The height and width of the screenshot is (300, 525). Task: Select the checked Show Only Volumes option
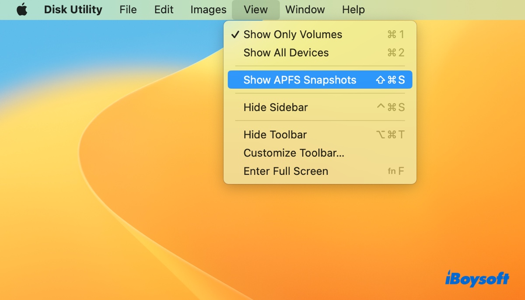click(x=293, y=35)
